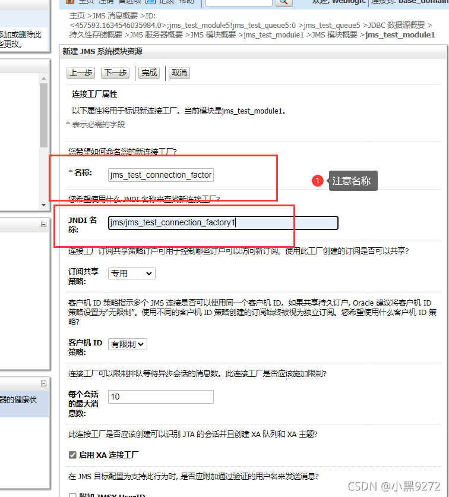Toggle the 启用 XA 连接工厂 checkbox
The image size is (449, 497).
pyautogui.click(x=72, y=455)
